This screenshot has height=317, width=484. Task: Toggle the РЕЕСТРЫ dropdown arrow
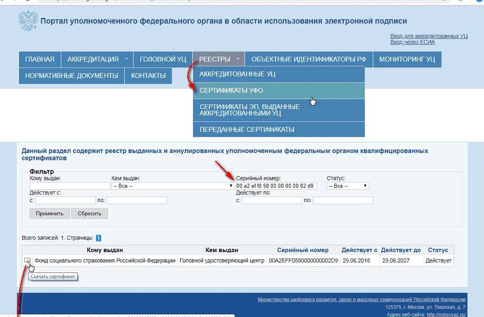click(238, 59)
